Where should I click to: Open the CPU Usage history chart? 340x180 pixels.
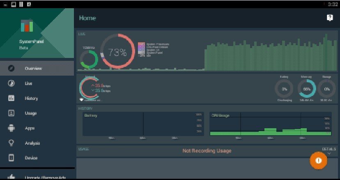(270, 124)
